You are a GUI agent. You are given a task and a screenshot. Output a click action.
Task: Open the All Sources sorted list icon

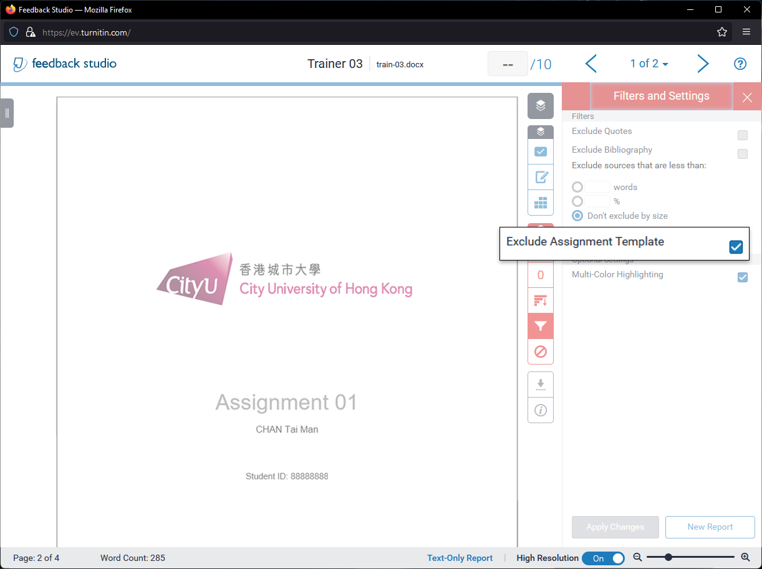click(541, 301)
